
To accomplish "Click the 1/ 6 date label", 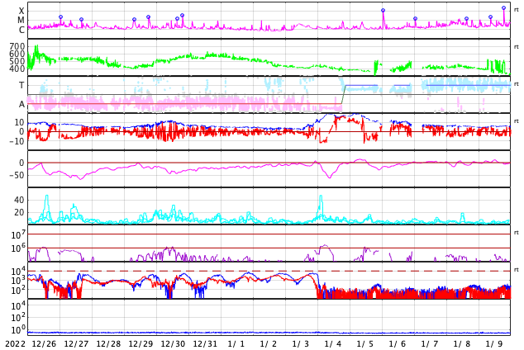I will click(398, 344).
